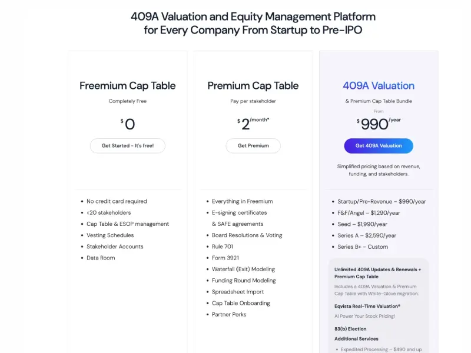The width and height of the screenshot is (471, 353).
Task: Click the $2 per month price
Action: [x=253, y=124]
